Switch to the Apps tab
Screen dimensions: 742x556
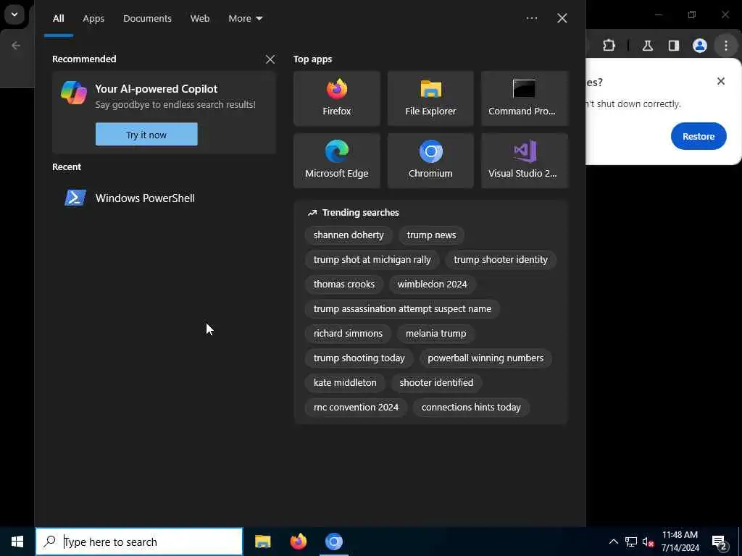click(x=93, y=18)
